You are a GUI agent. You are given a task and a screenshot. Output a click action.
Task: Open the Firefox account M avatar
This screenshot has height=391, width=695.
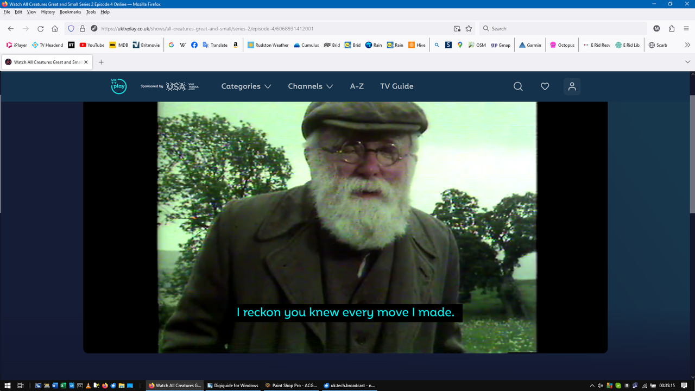(656, 29)
